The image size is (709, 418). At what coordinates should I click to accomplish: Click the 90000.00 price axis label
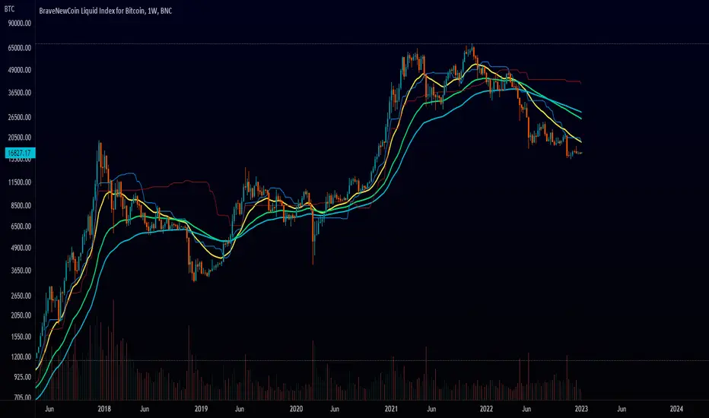click(20, 23)
